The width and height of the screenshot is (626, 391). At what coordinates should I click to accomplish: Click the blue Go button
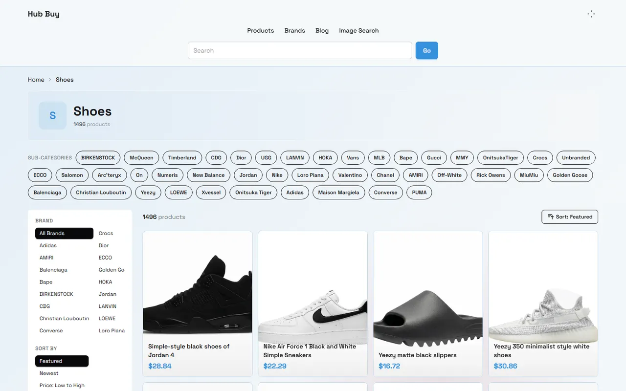click(427, 50)
